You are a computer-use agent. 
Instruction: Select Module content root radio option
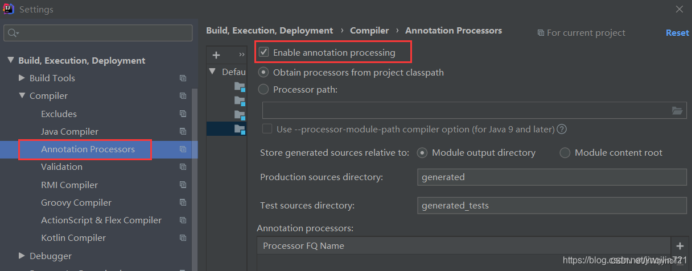tap(565, 153)
